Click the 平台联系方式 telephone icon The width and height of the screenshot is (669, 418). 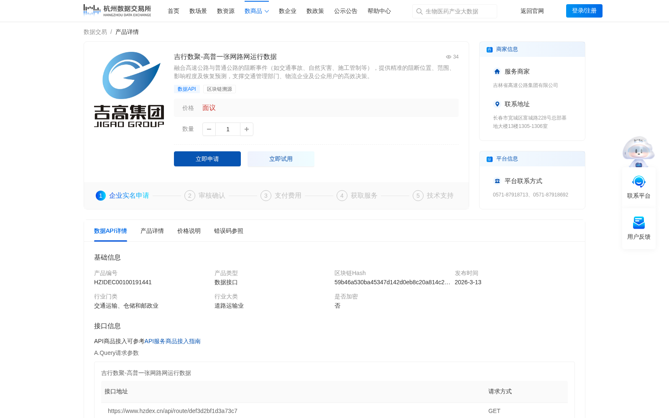click(497, 181)
